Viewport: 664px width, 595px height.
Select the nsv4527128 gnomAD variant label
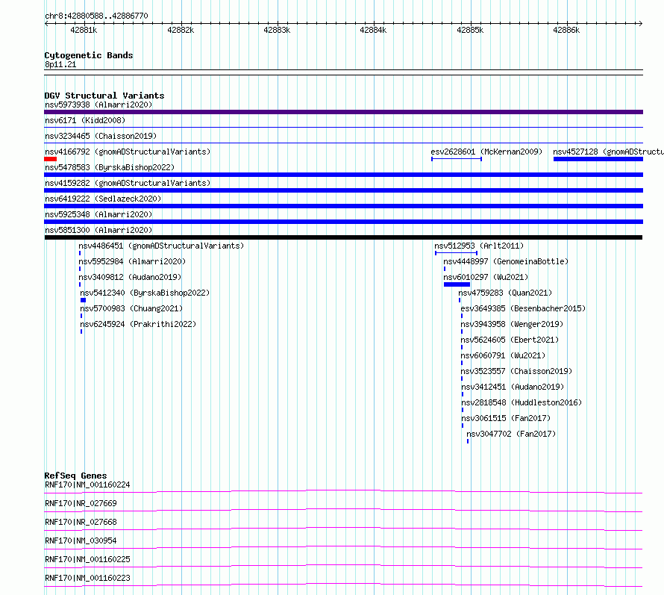609,152
